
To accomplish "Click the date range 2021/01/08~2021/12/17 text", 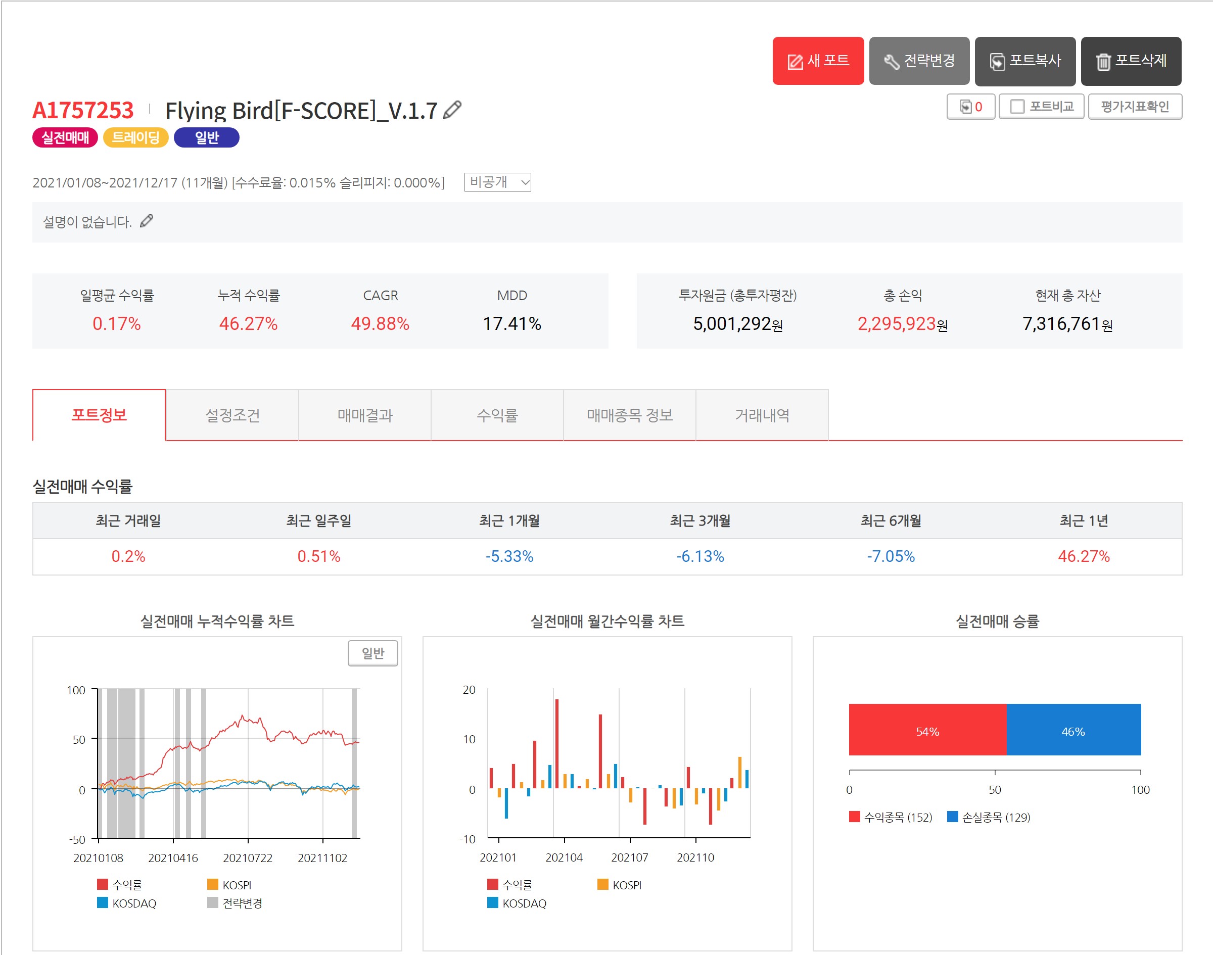I will click(x=105, y=182).
